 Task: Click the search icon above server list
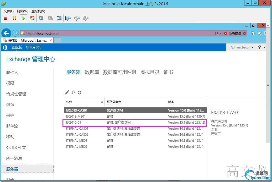[x=73, y=92]
